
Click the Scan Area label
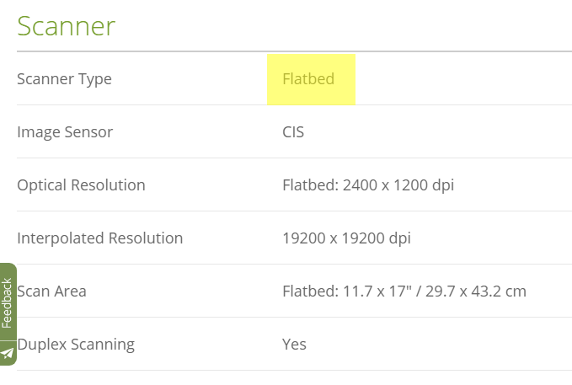pyautogui.click(x=51, y=291)
